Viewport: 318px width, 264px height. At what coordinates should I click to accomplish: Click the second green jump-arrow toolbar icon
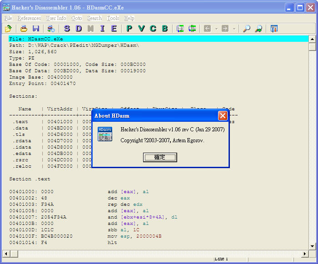(192, 29)
